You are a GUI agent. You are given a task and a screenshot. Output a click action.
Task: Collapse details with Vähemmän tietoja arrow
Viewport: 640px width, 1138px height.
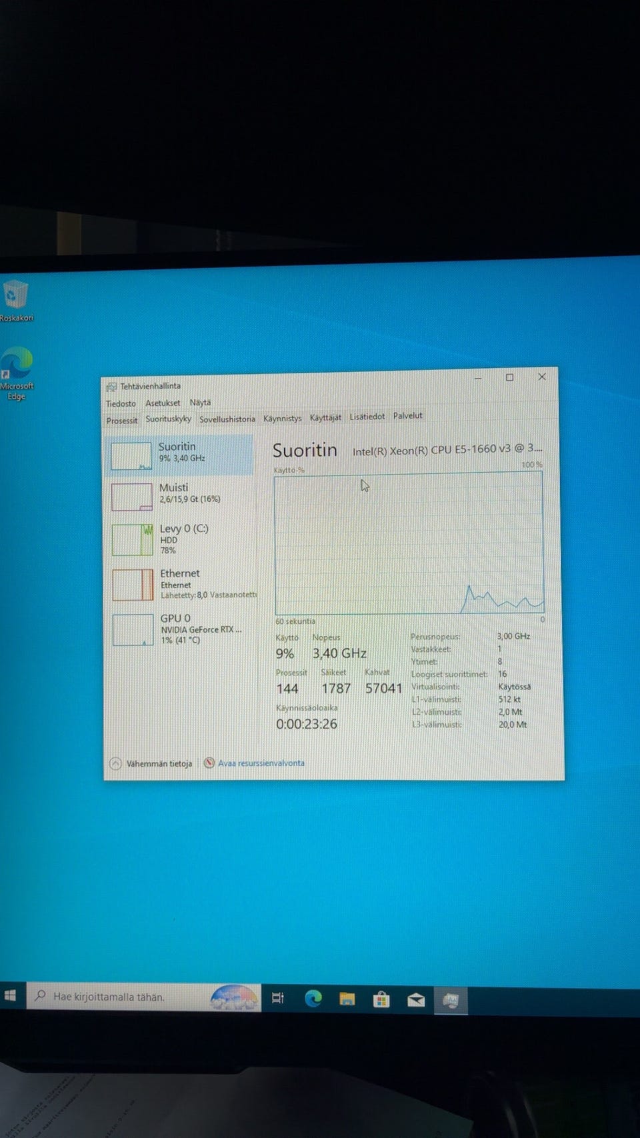coord(115,763)
